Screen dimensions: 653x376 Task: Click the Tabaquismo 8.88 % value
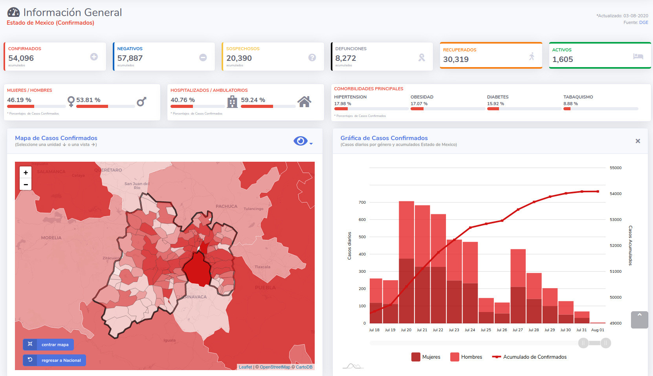(570, 104)
